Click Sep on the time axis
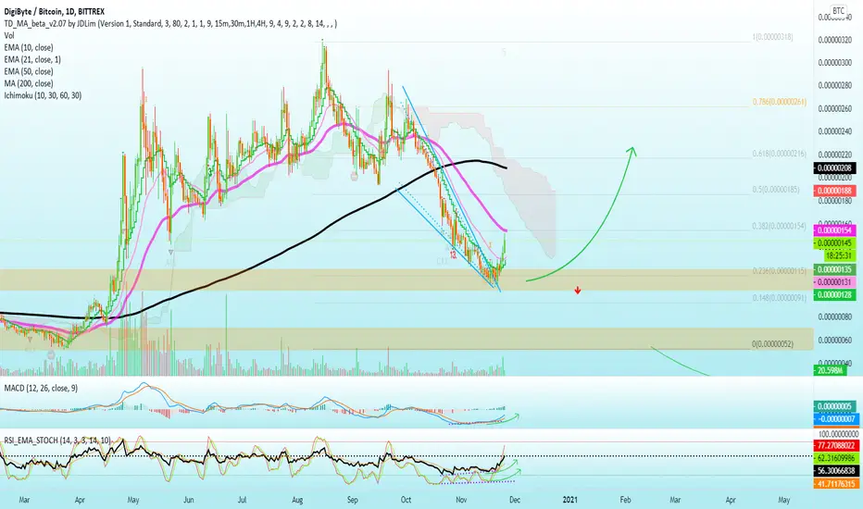The height and width of the screenshot is (509, 863). click(352, 500)
